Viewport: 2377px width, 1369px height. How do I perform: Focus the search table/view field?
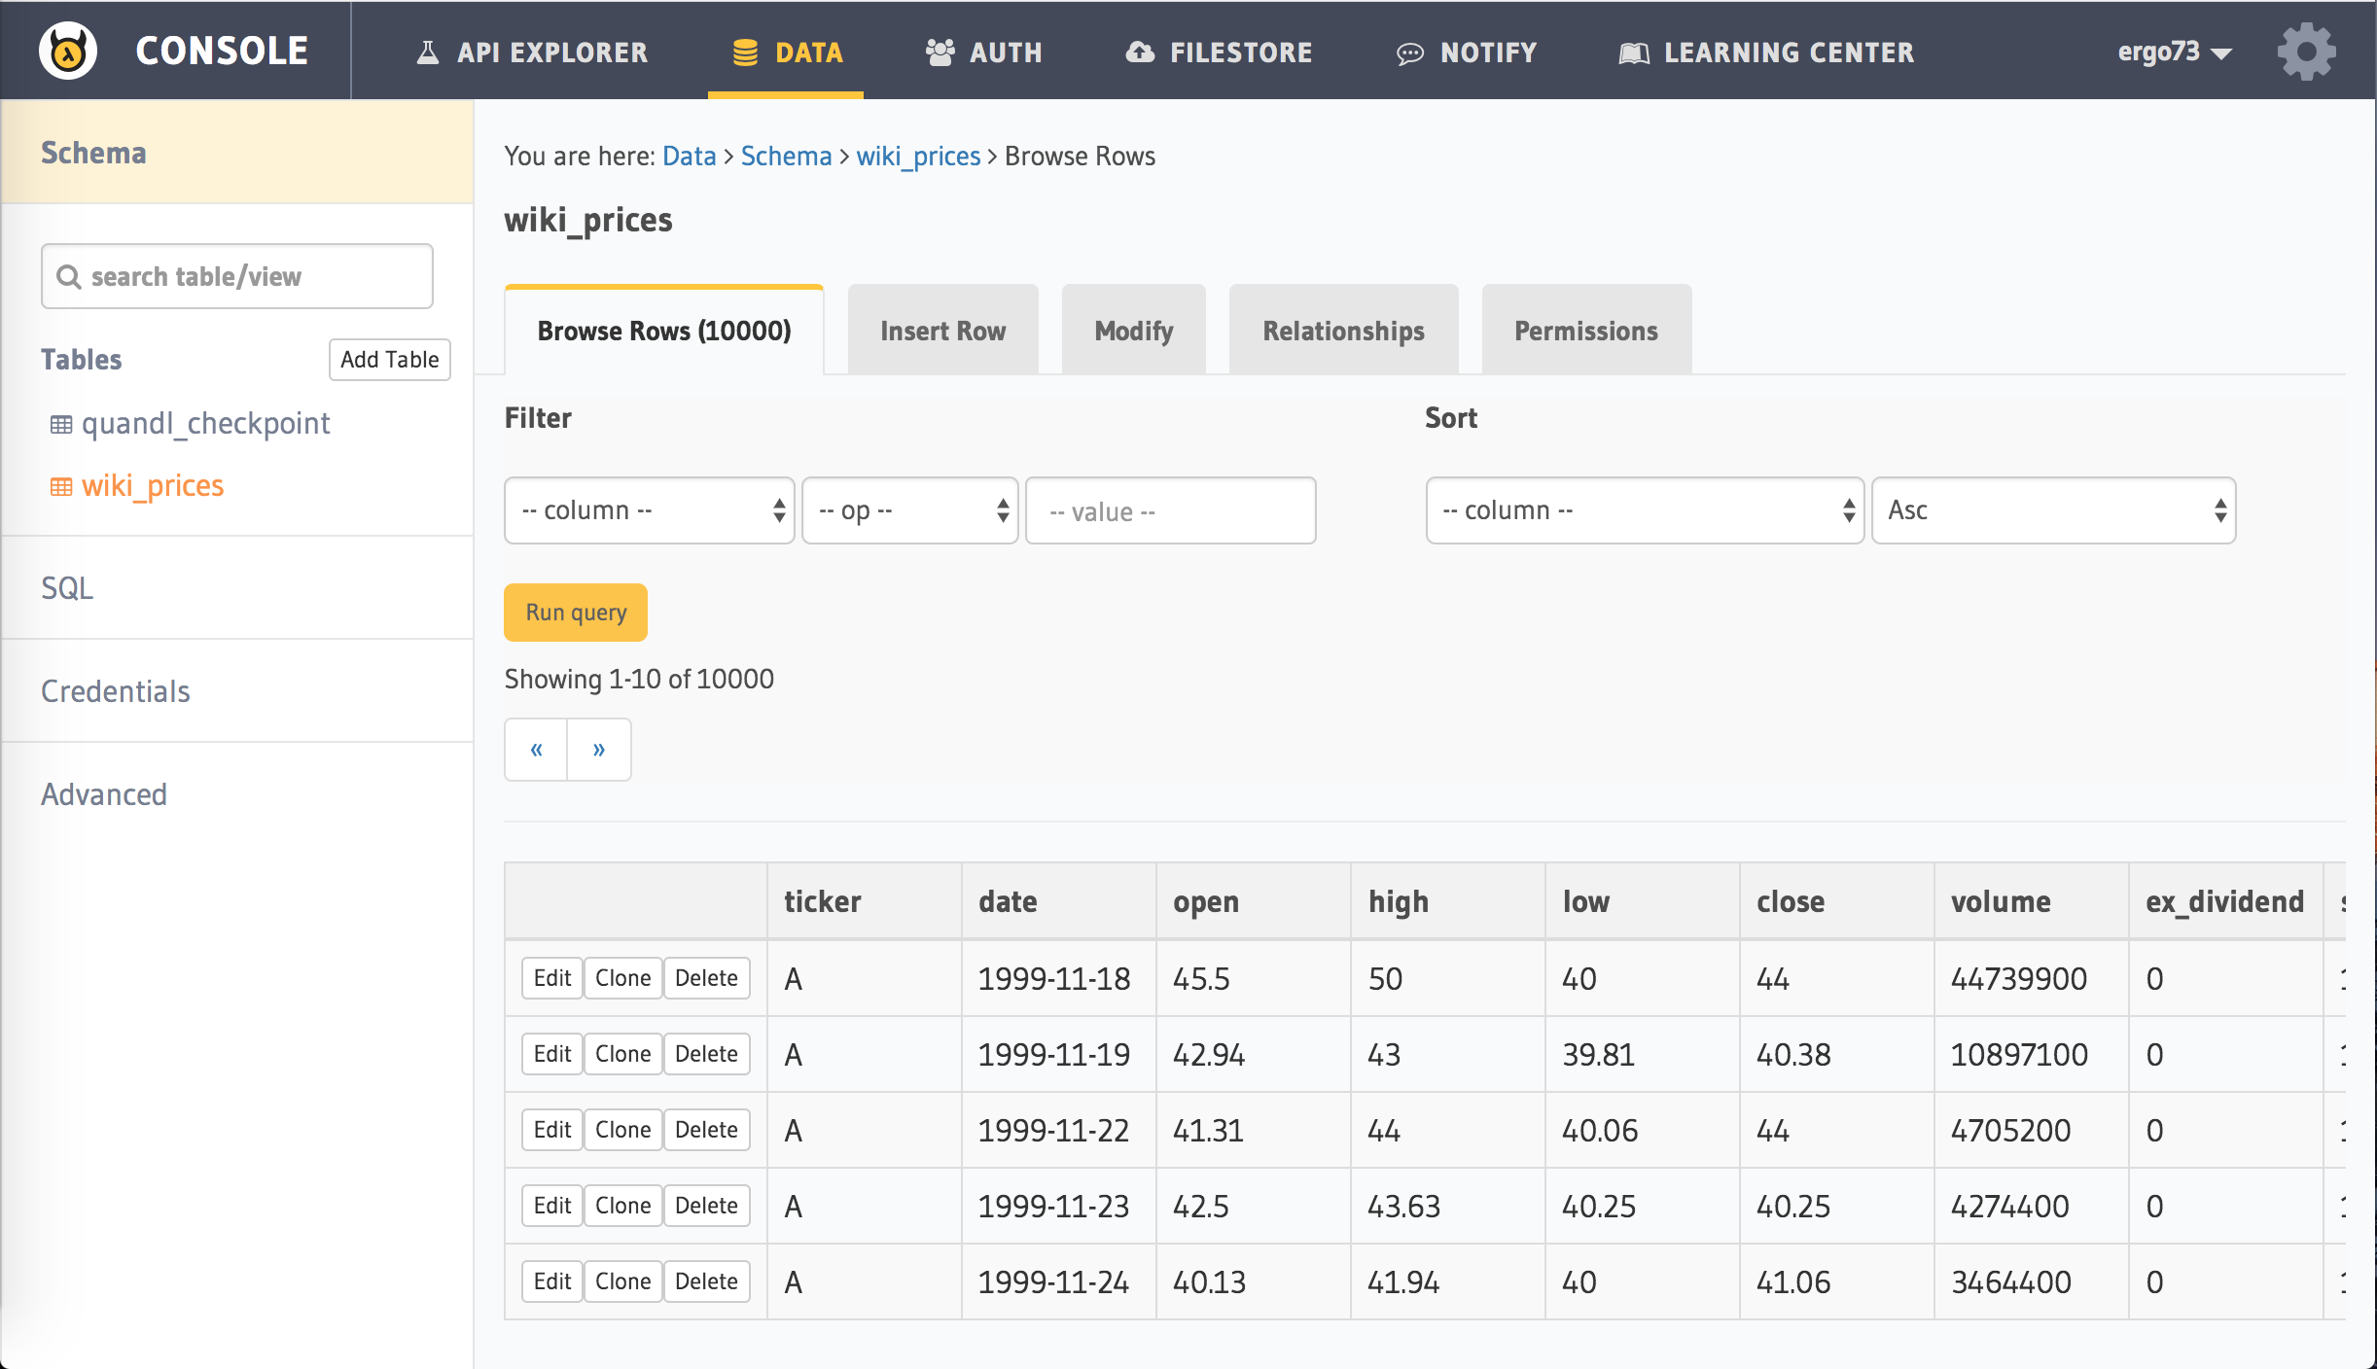point(237,277)
